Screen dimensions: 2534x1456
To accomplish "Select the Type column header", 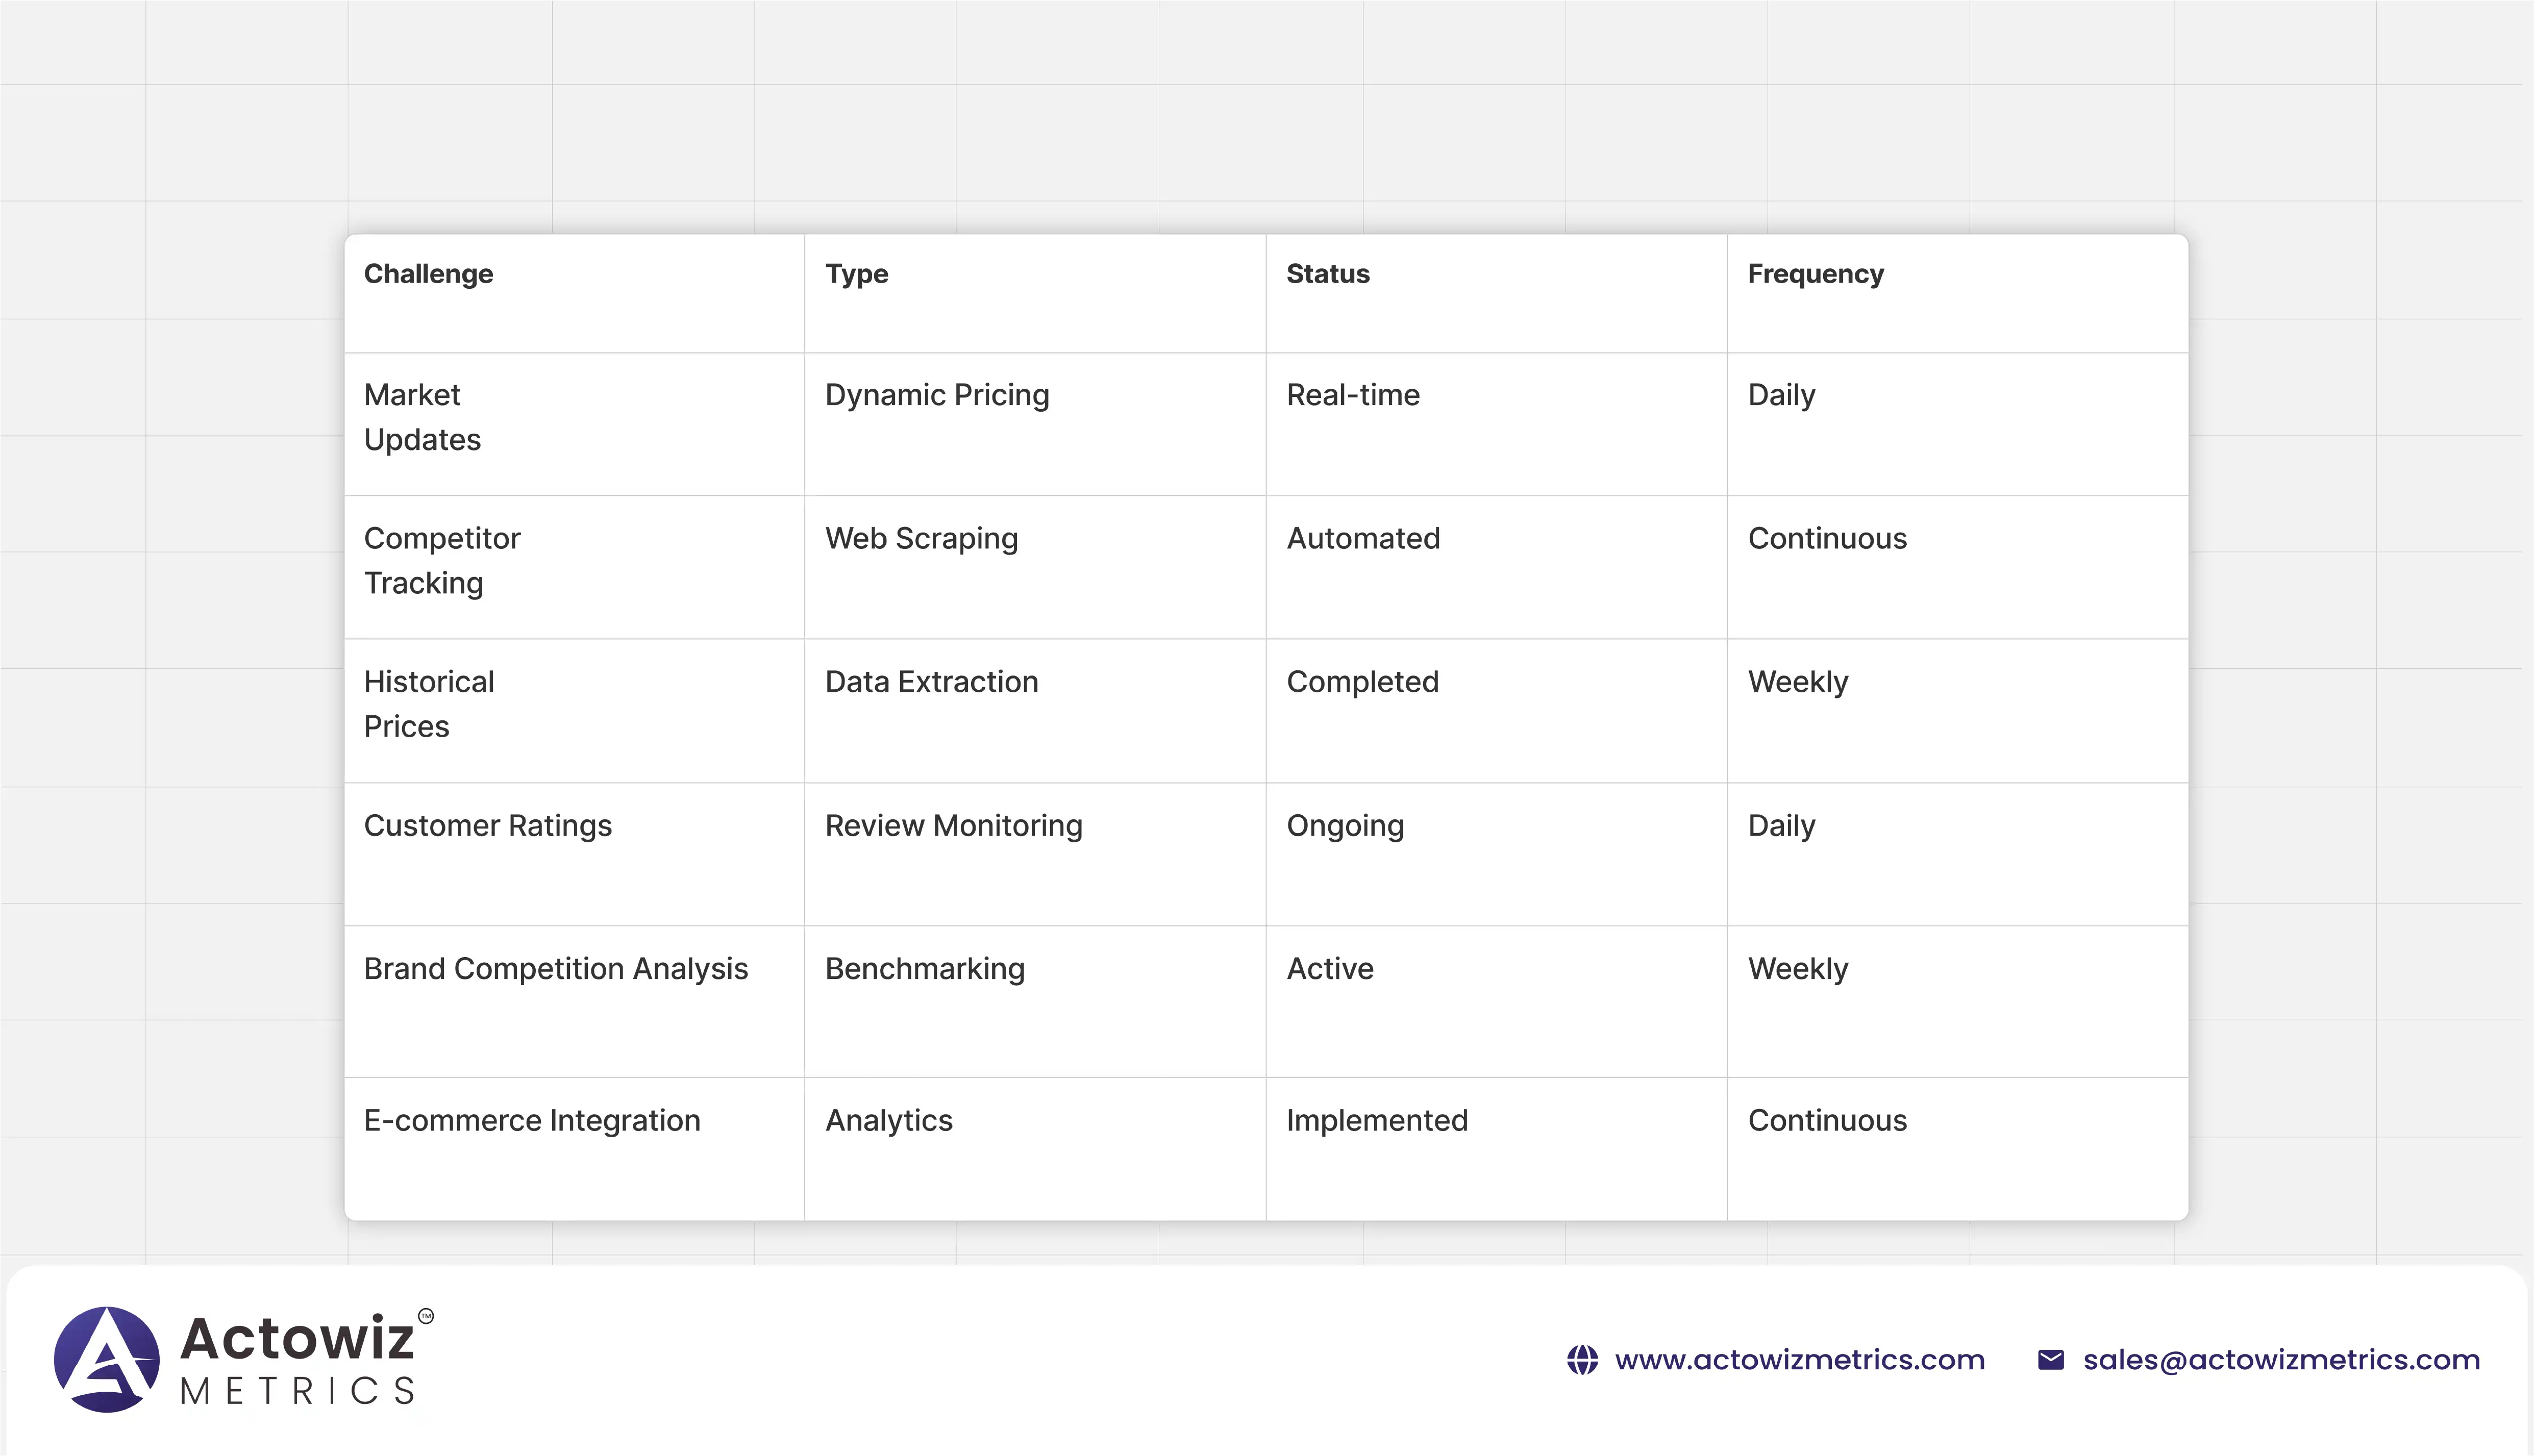I will [856, 274].
